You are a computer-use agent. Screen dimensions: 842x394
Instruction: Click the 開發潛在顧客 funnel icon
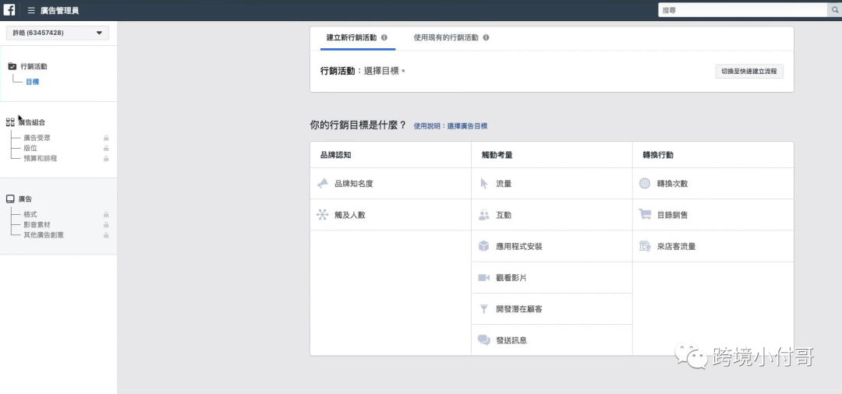pos(484,309)
